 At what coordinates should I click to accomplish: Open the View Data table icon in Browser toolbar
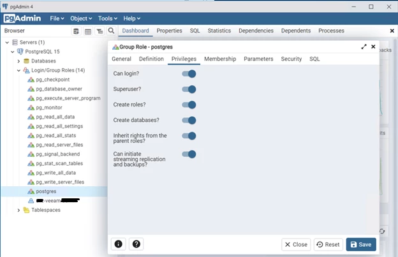tap(88, 31)
